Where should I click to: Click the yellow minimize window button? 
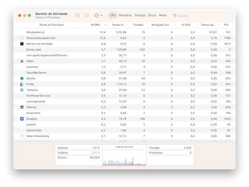[x=25, y=16]
